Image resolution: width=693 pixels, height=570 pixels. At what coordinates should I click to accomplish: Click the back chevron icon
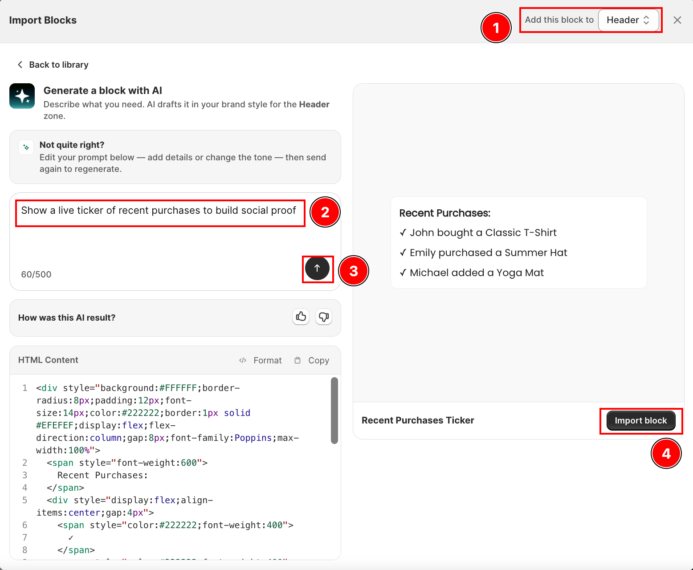[x=20, y=65]
